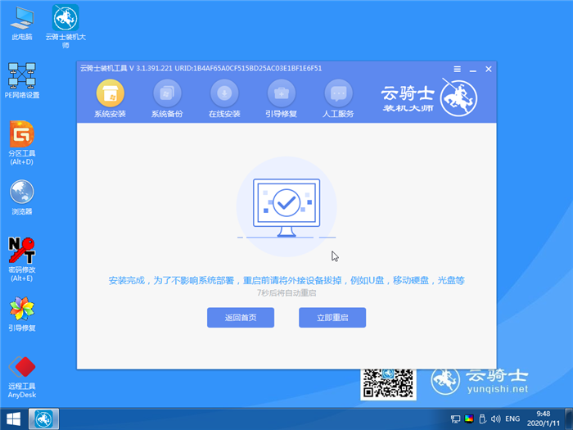Open the 云骑士装机大师 desktop shortcut
573x430 pixels.
click(65, 26)
